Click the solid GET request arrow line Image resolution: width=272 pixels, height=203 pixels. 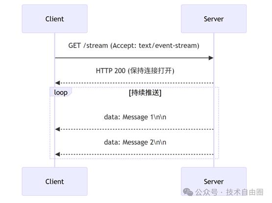click(132, 58)
